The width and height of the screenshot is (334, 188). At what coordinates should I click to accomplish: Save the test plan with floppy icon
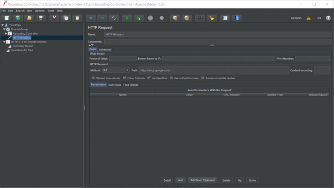[41, 18]
